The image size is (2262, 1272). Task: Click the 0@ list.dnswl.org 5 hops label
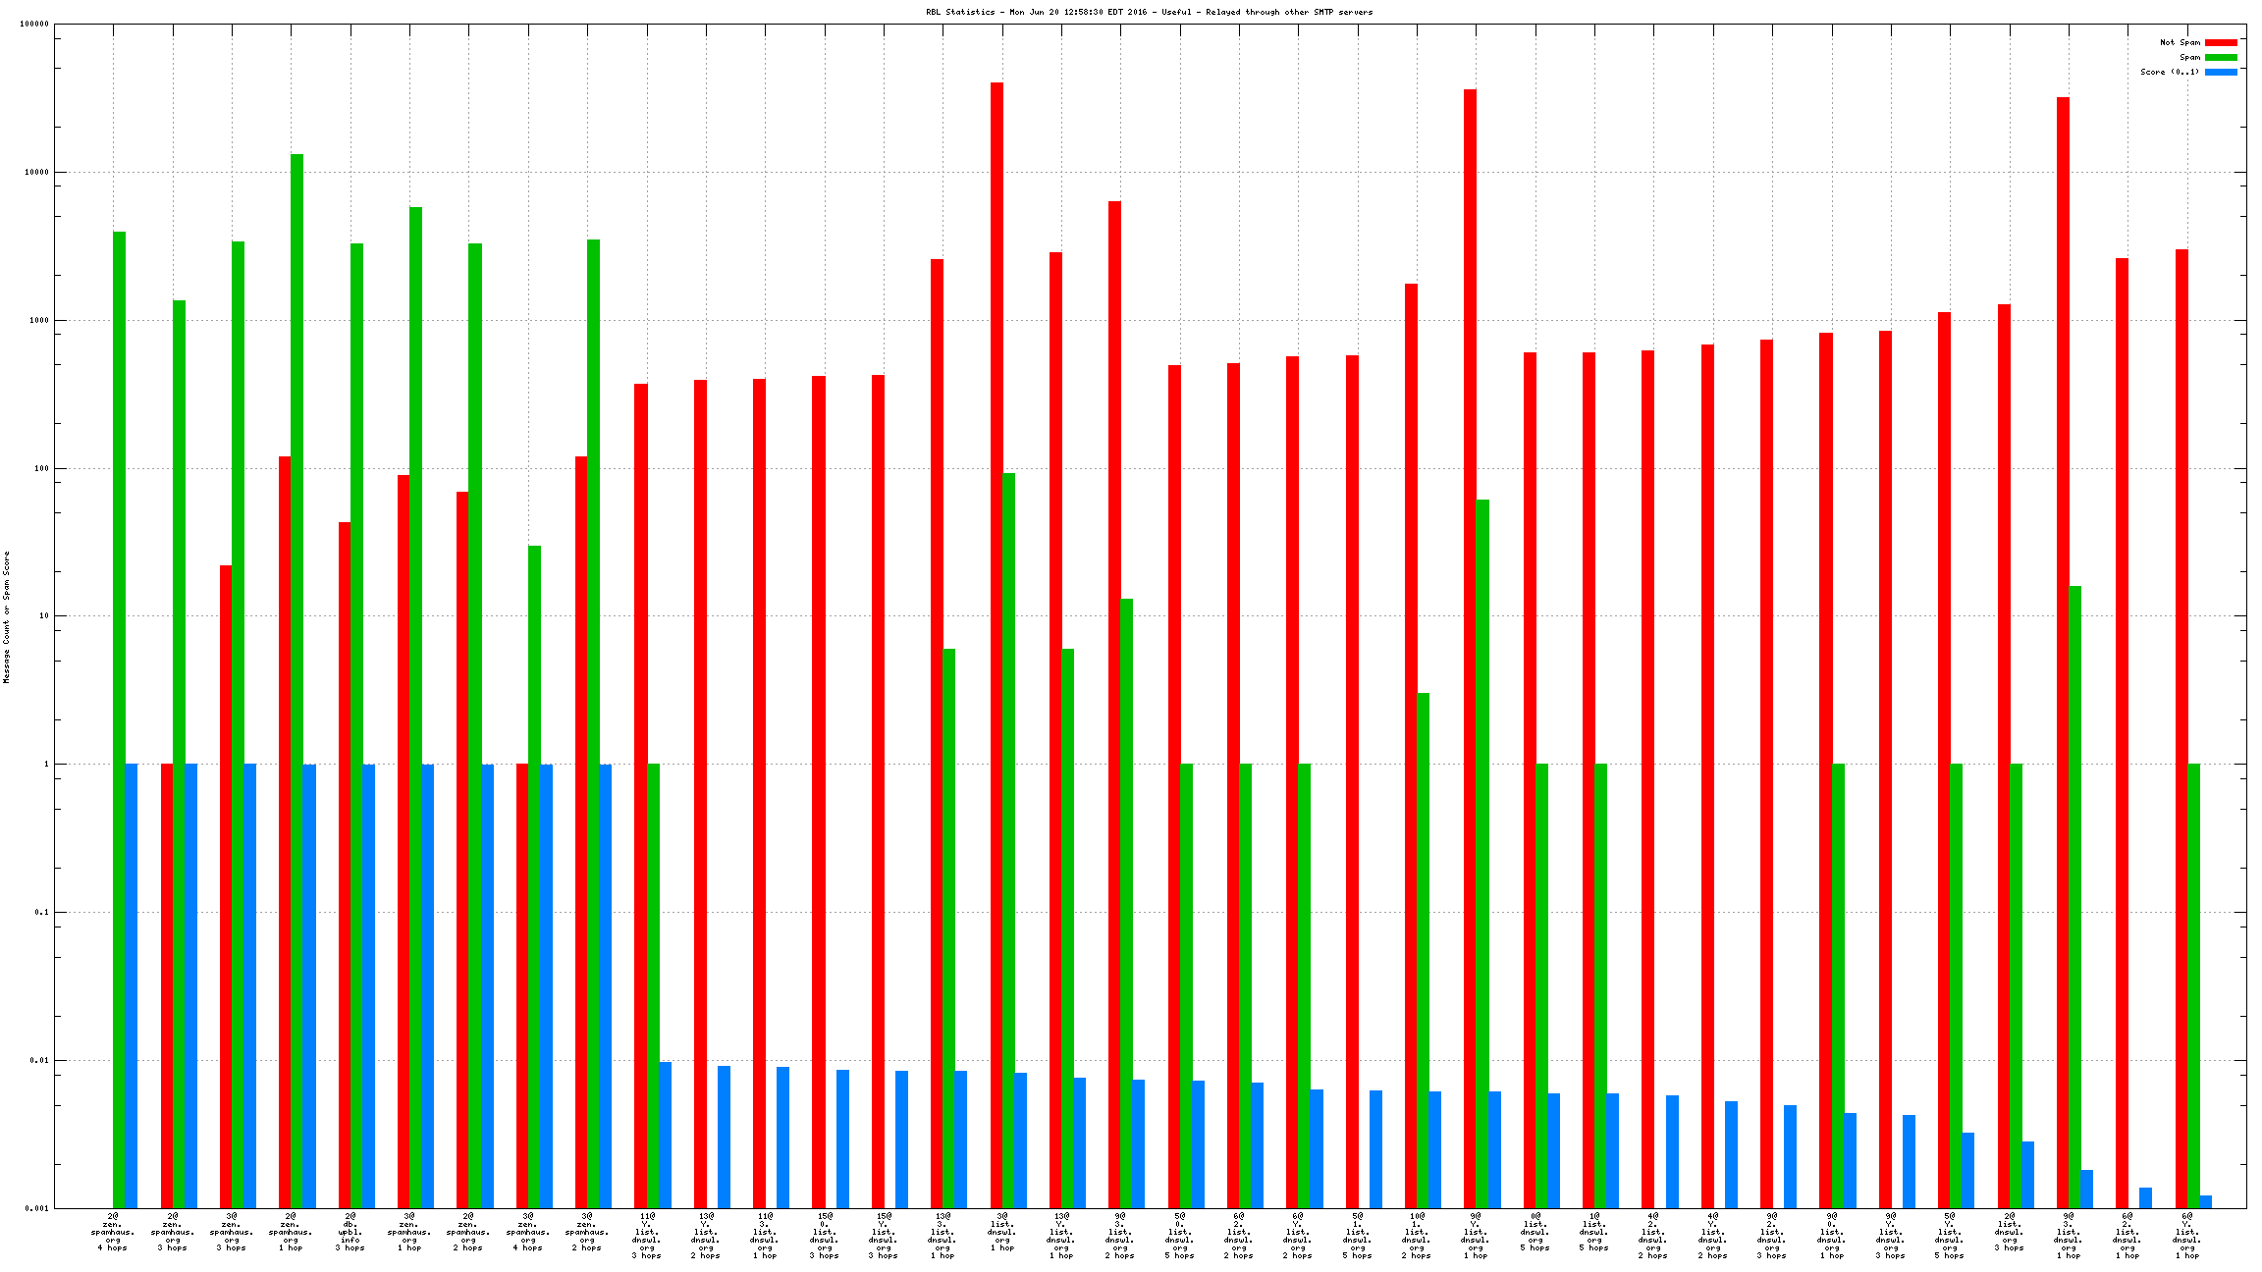click(1535, 1232)
